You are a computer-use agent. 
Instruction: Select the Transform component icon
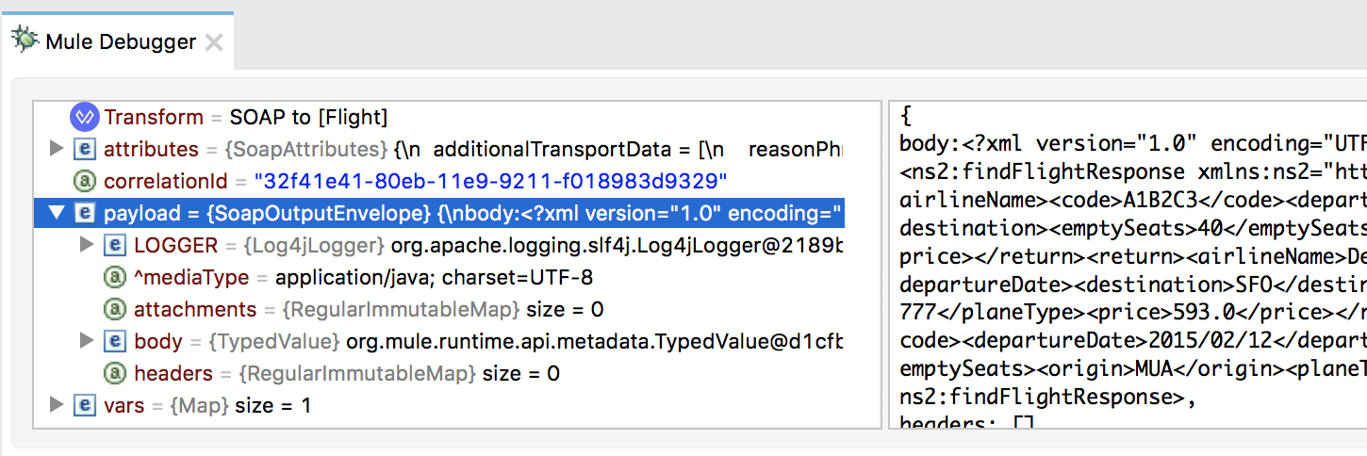point(85,118)
